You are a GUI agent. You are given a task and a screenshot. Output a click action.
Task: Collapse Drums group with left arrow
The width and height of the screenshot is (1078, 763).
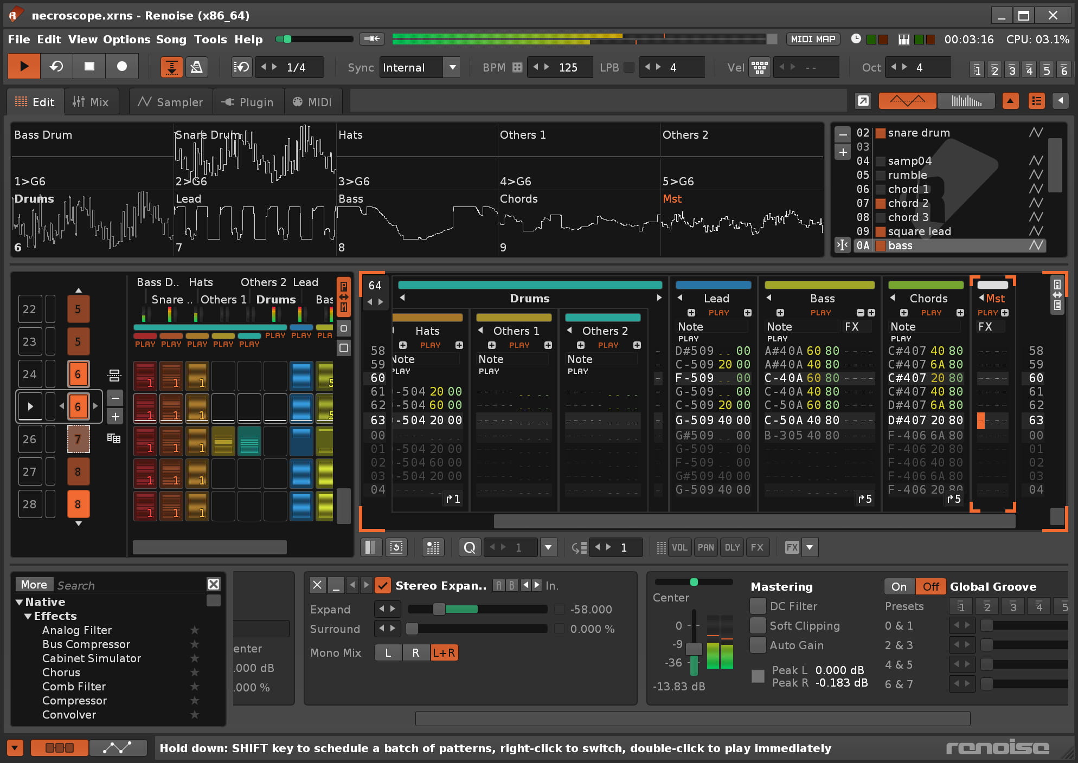[402, 298]
